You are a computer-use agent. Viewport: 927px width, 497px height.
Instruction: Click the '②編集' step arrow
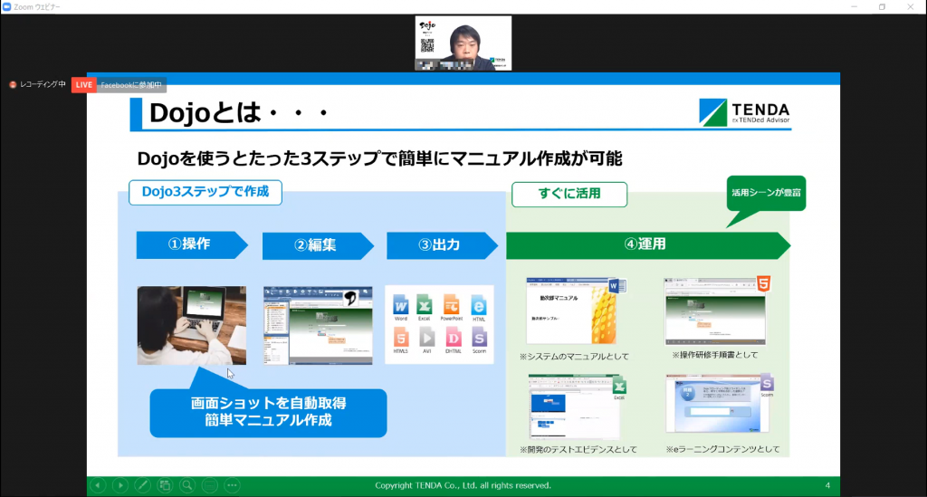click(318, 246)
